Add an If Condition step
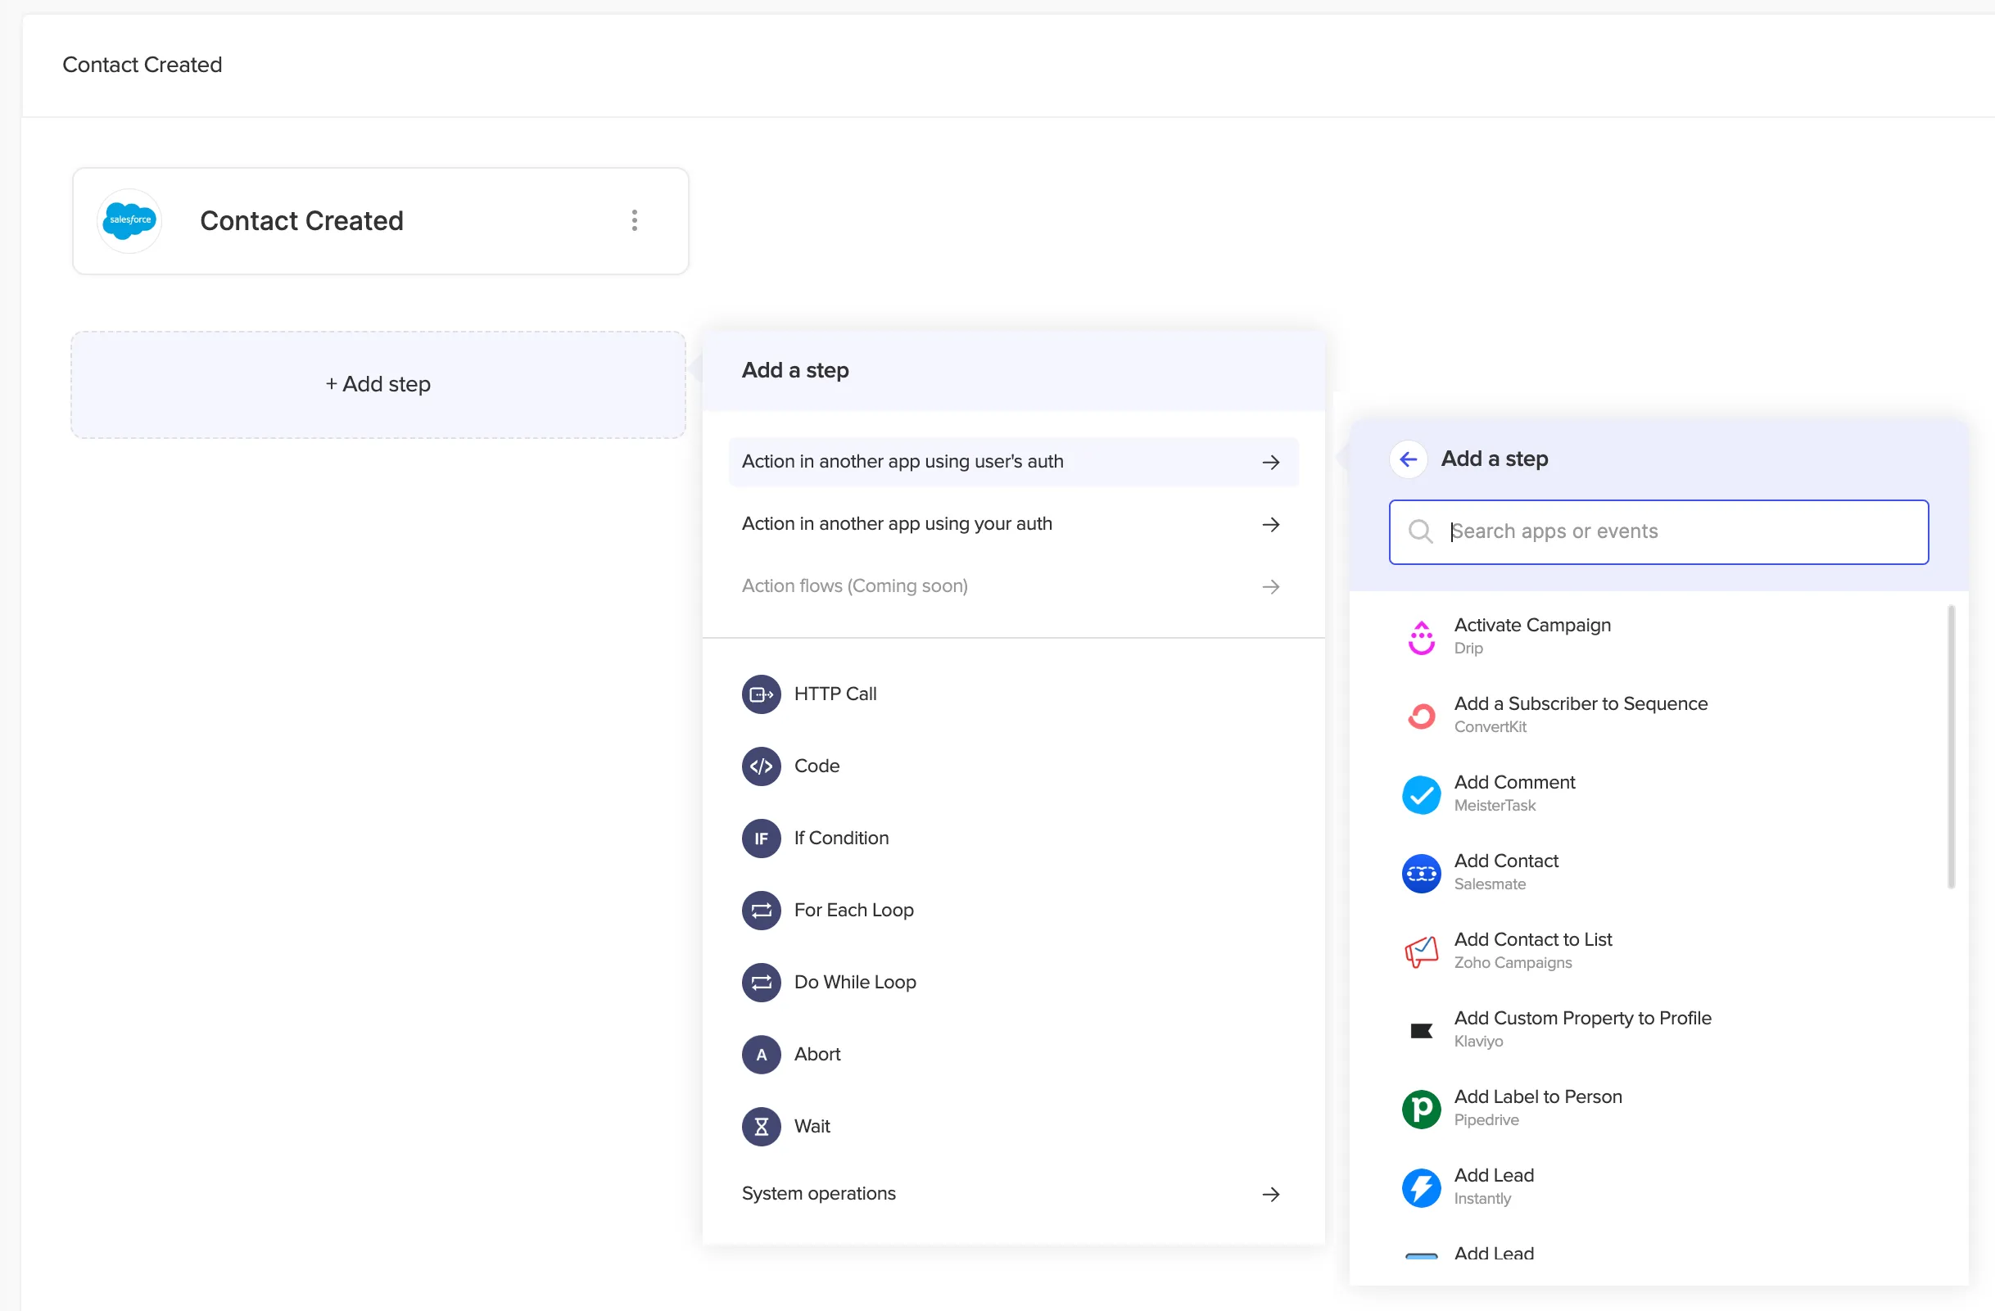The width and height of the screenshot is (1995, 1311). click(x=841, y=838)
